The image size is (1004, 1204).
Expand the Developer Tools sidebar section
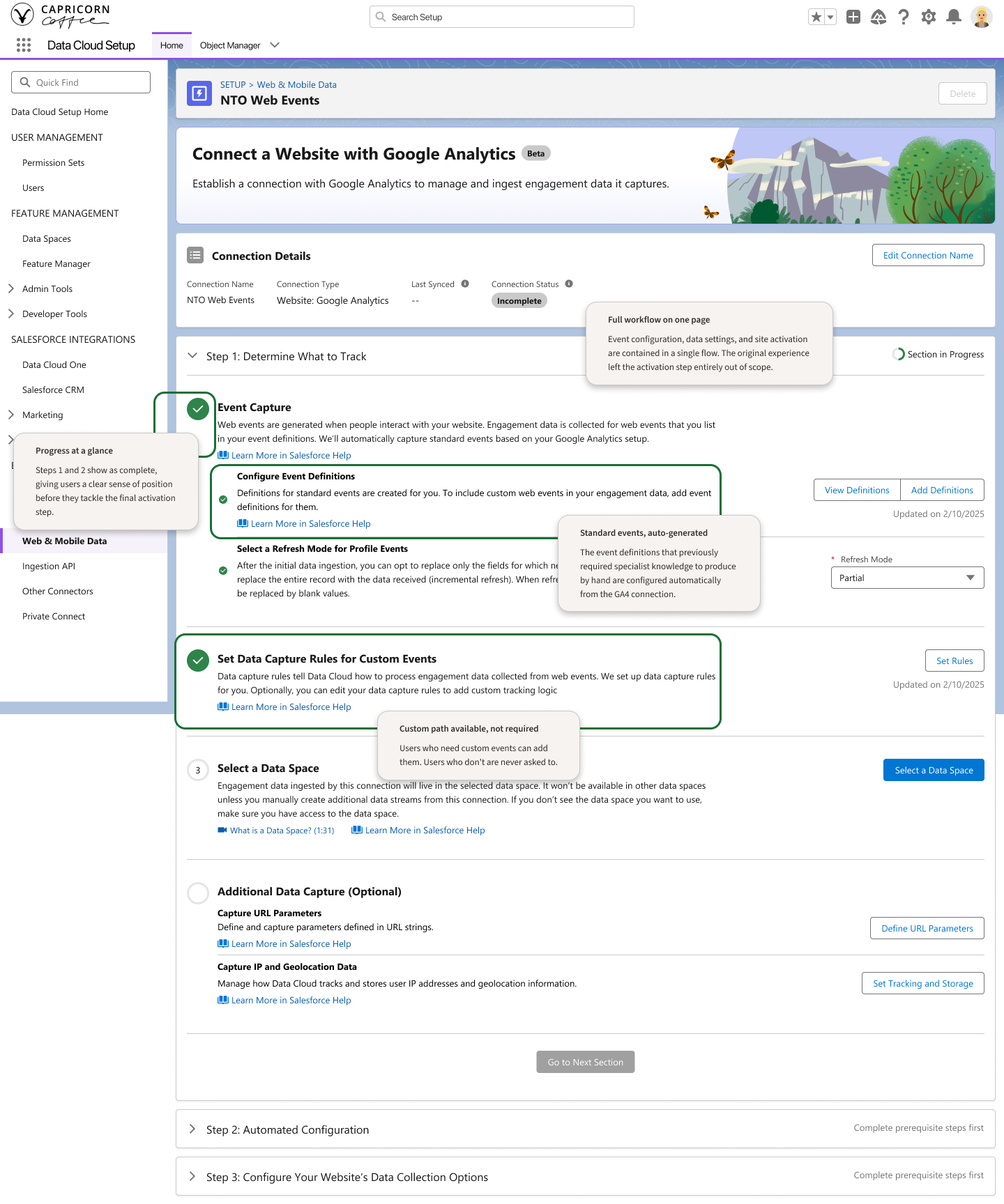[x=11, y=314]
